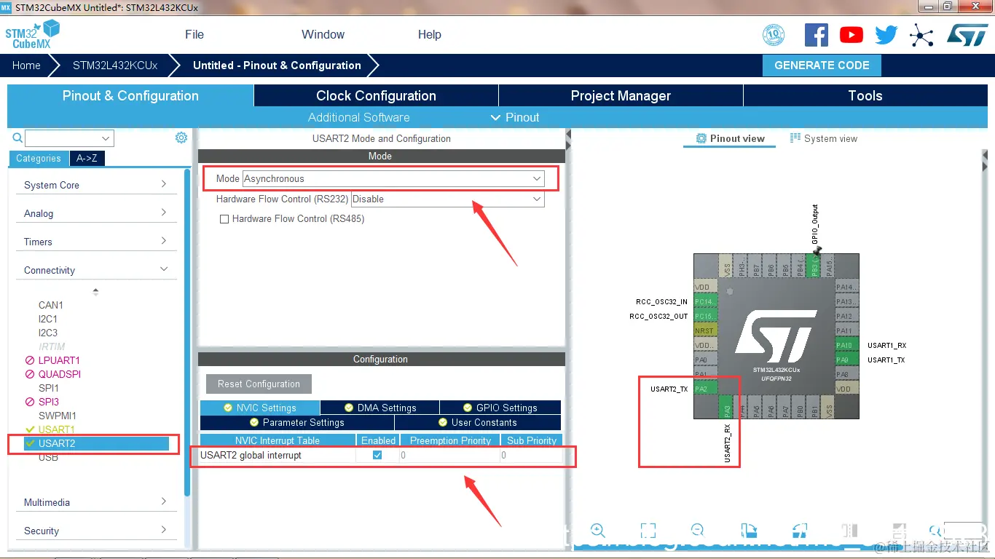This screenshot has height=559, width=995.
Task: Expand the Security category
Action: [x=96, y=531]
